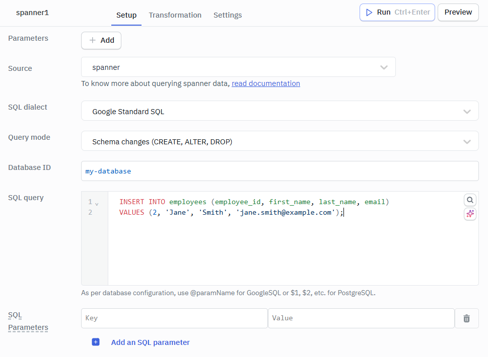The image size is (488, 357).
Task: Switch to the Transformation tab
Action: pyautogui.click(x=175, y=15)
